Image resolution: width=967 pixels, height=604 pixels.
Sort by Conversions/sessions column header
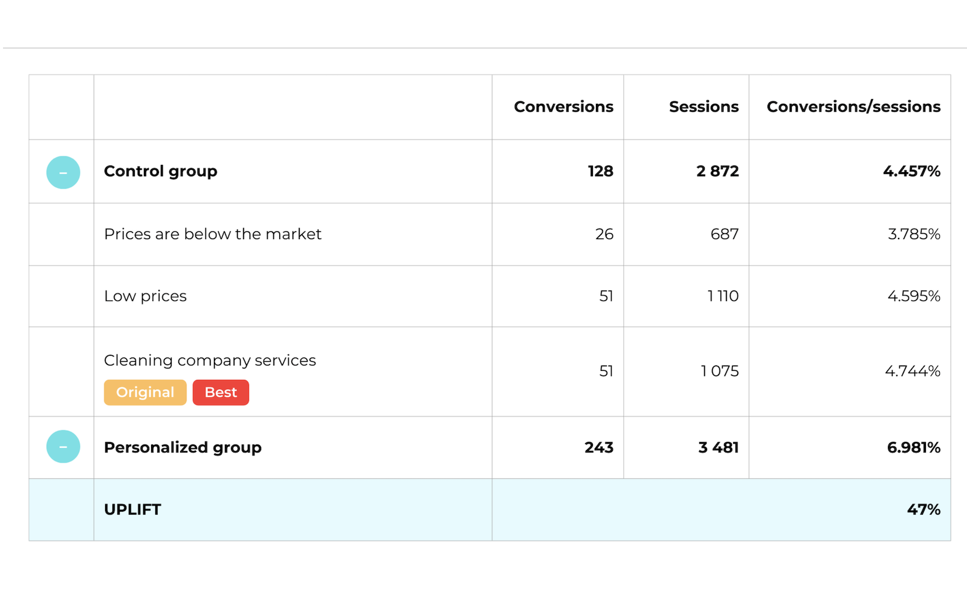click(x=853, y=107)
